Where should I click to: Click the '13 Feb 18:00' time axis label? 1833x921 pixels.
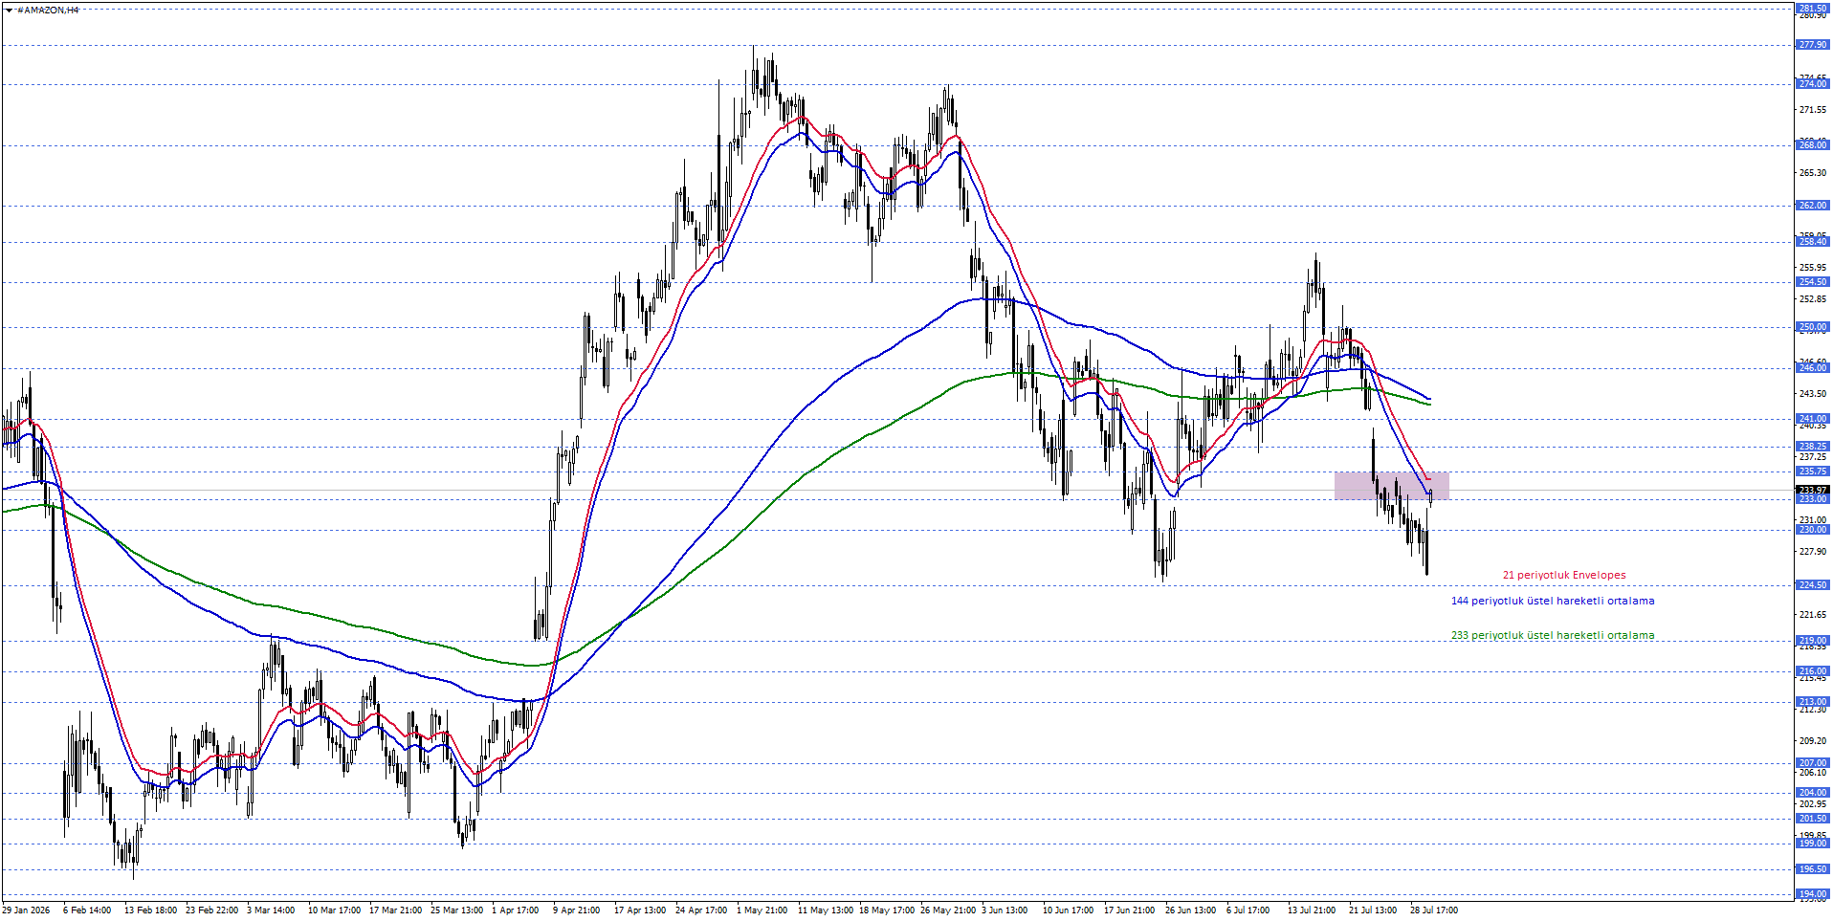coord(150,910)
